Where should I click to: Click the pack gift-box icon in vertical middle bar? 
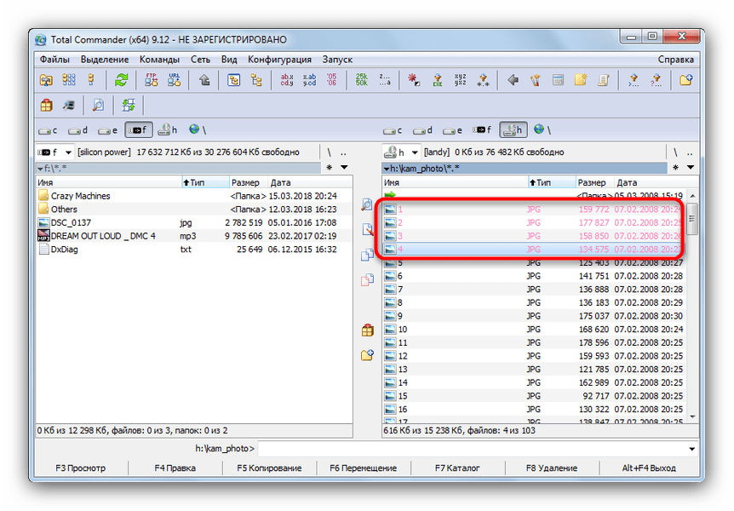[x=368, y=330]
